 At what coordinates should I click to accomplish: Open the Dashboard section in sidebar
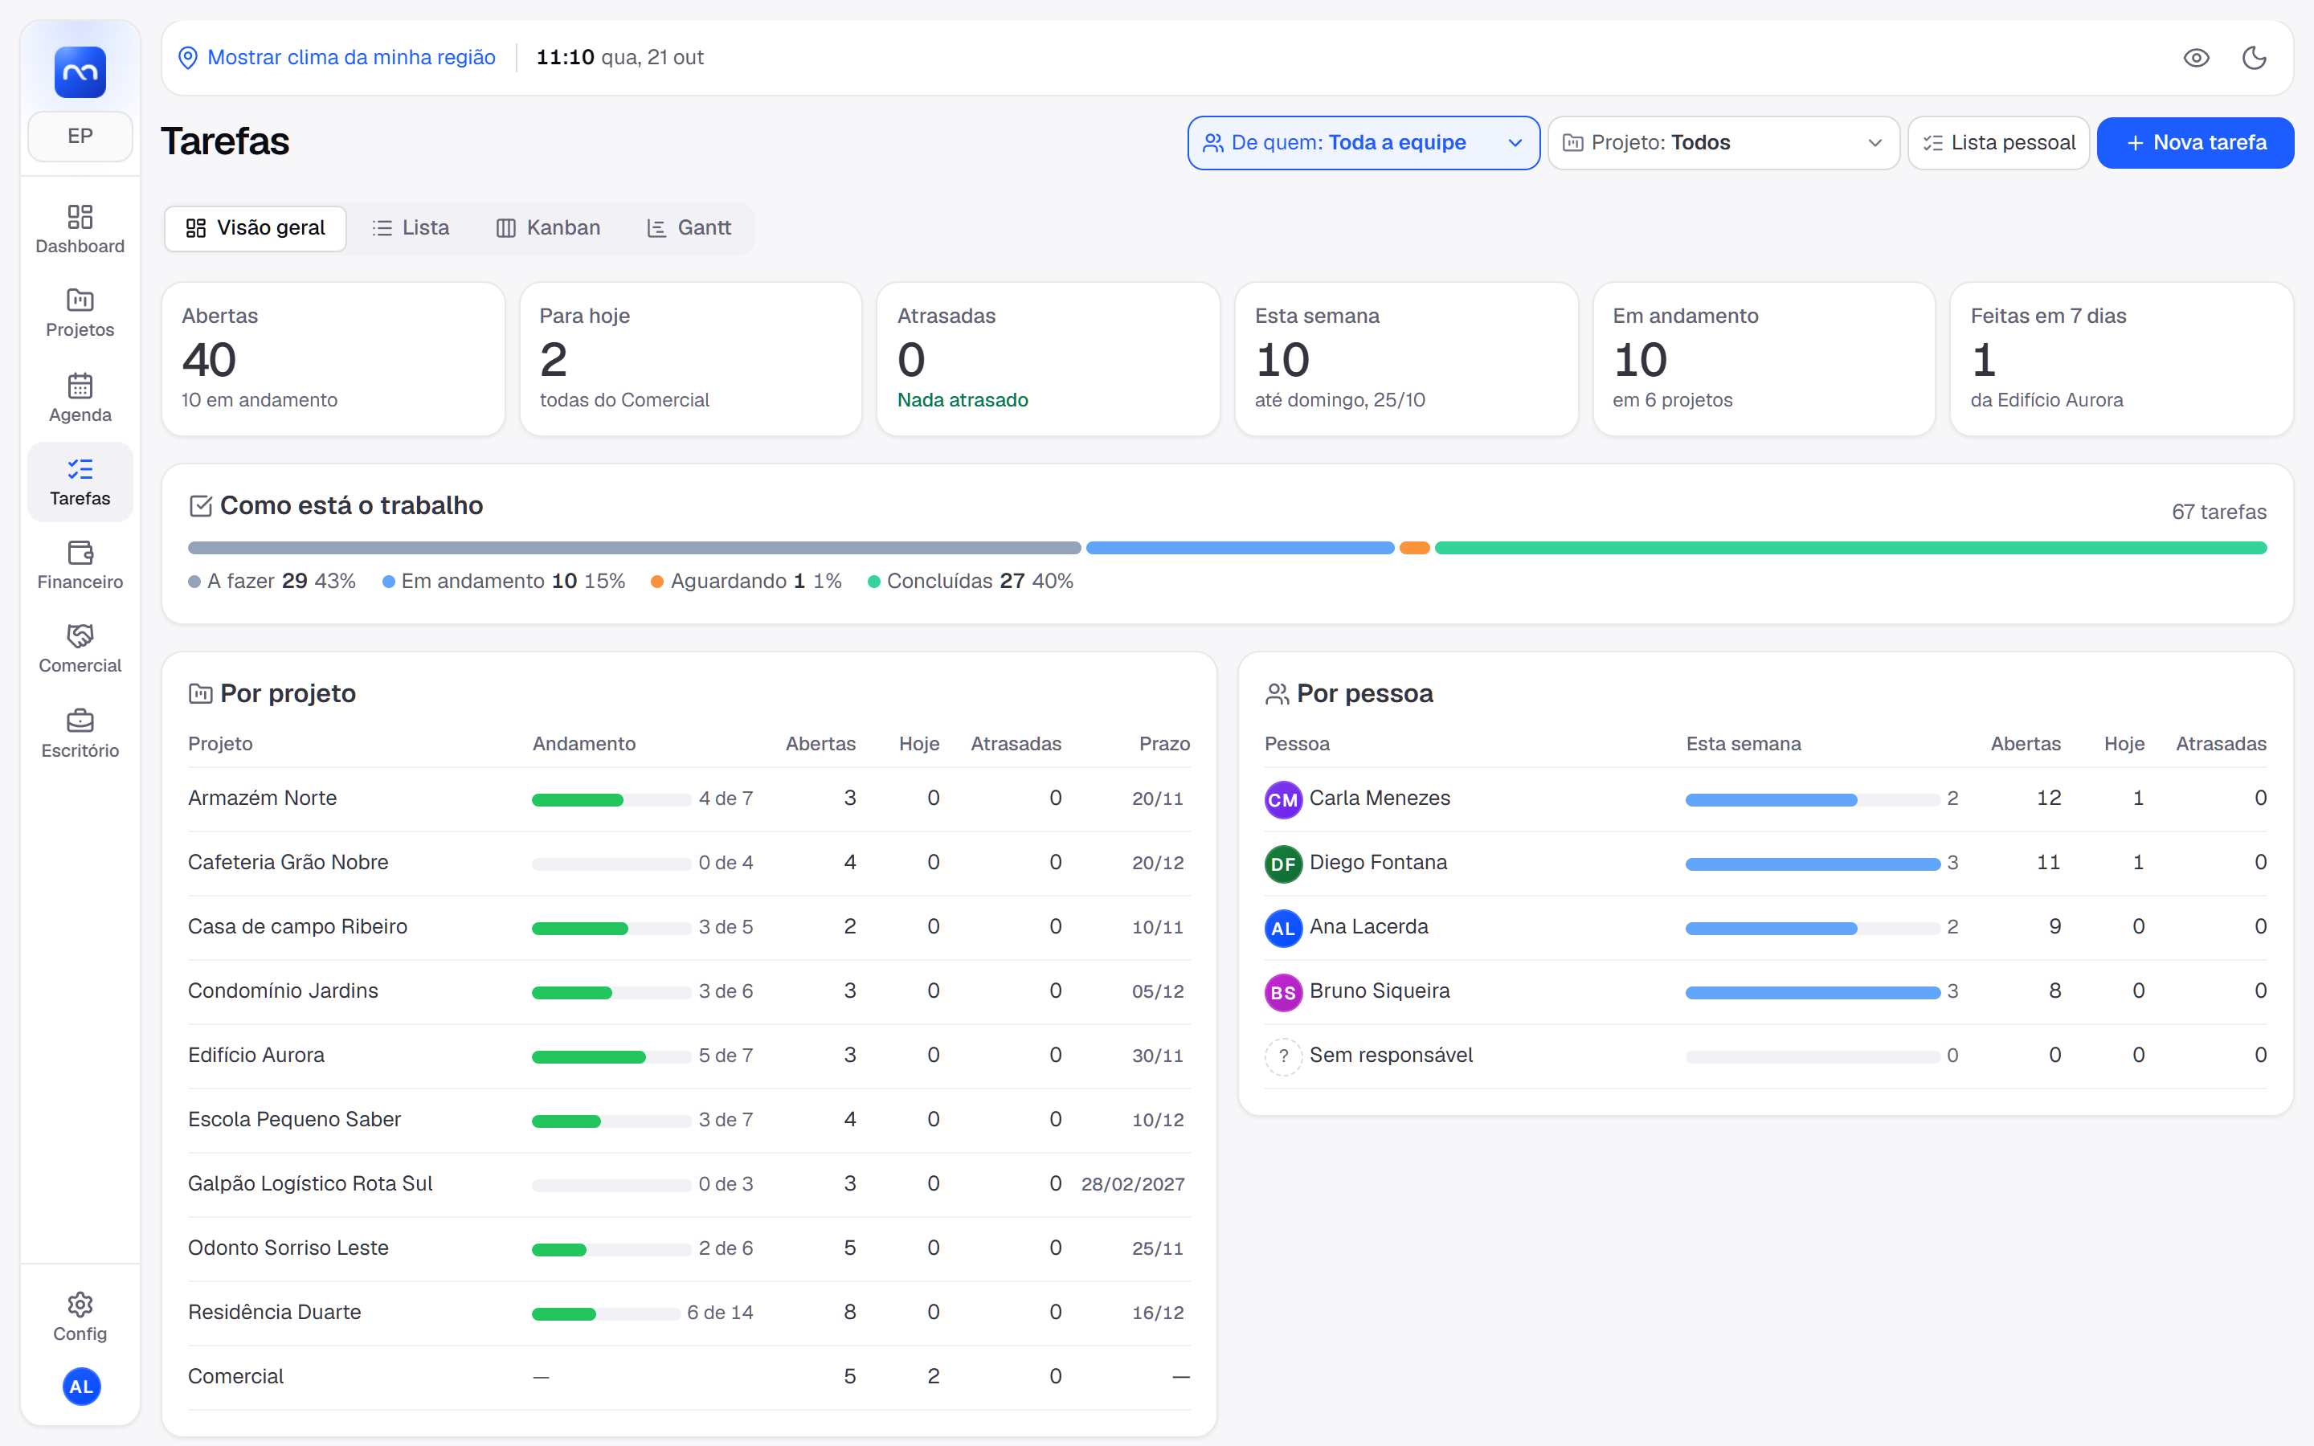(x=80, y=230)
